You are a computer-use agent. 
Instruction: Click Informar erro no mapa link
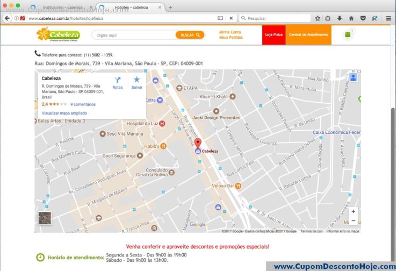342,231
